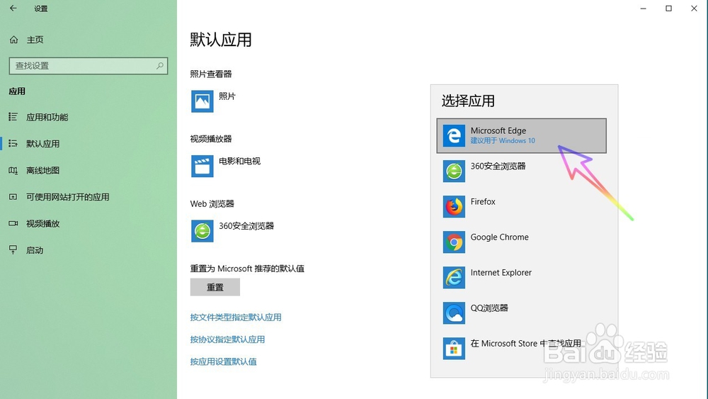Choose the Firefox icon

pos(454,206)
